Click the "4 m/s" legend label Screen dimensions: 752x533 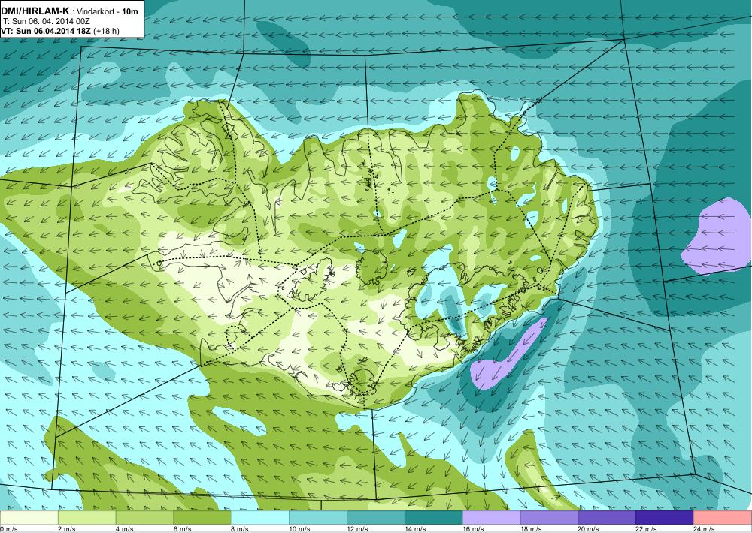[125, 529]
